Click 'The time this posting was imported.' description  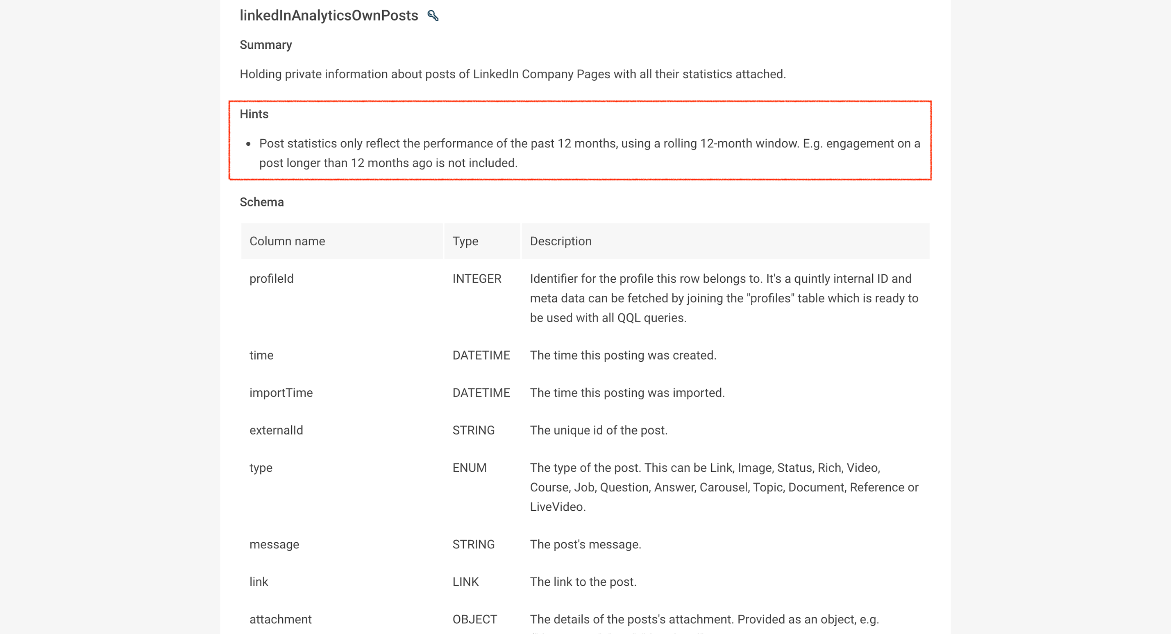tap(627, 393)
